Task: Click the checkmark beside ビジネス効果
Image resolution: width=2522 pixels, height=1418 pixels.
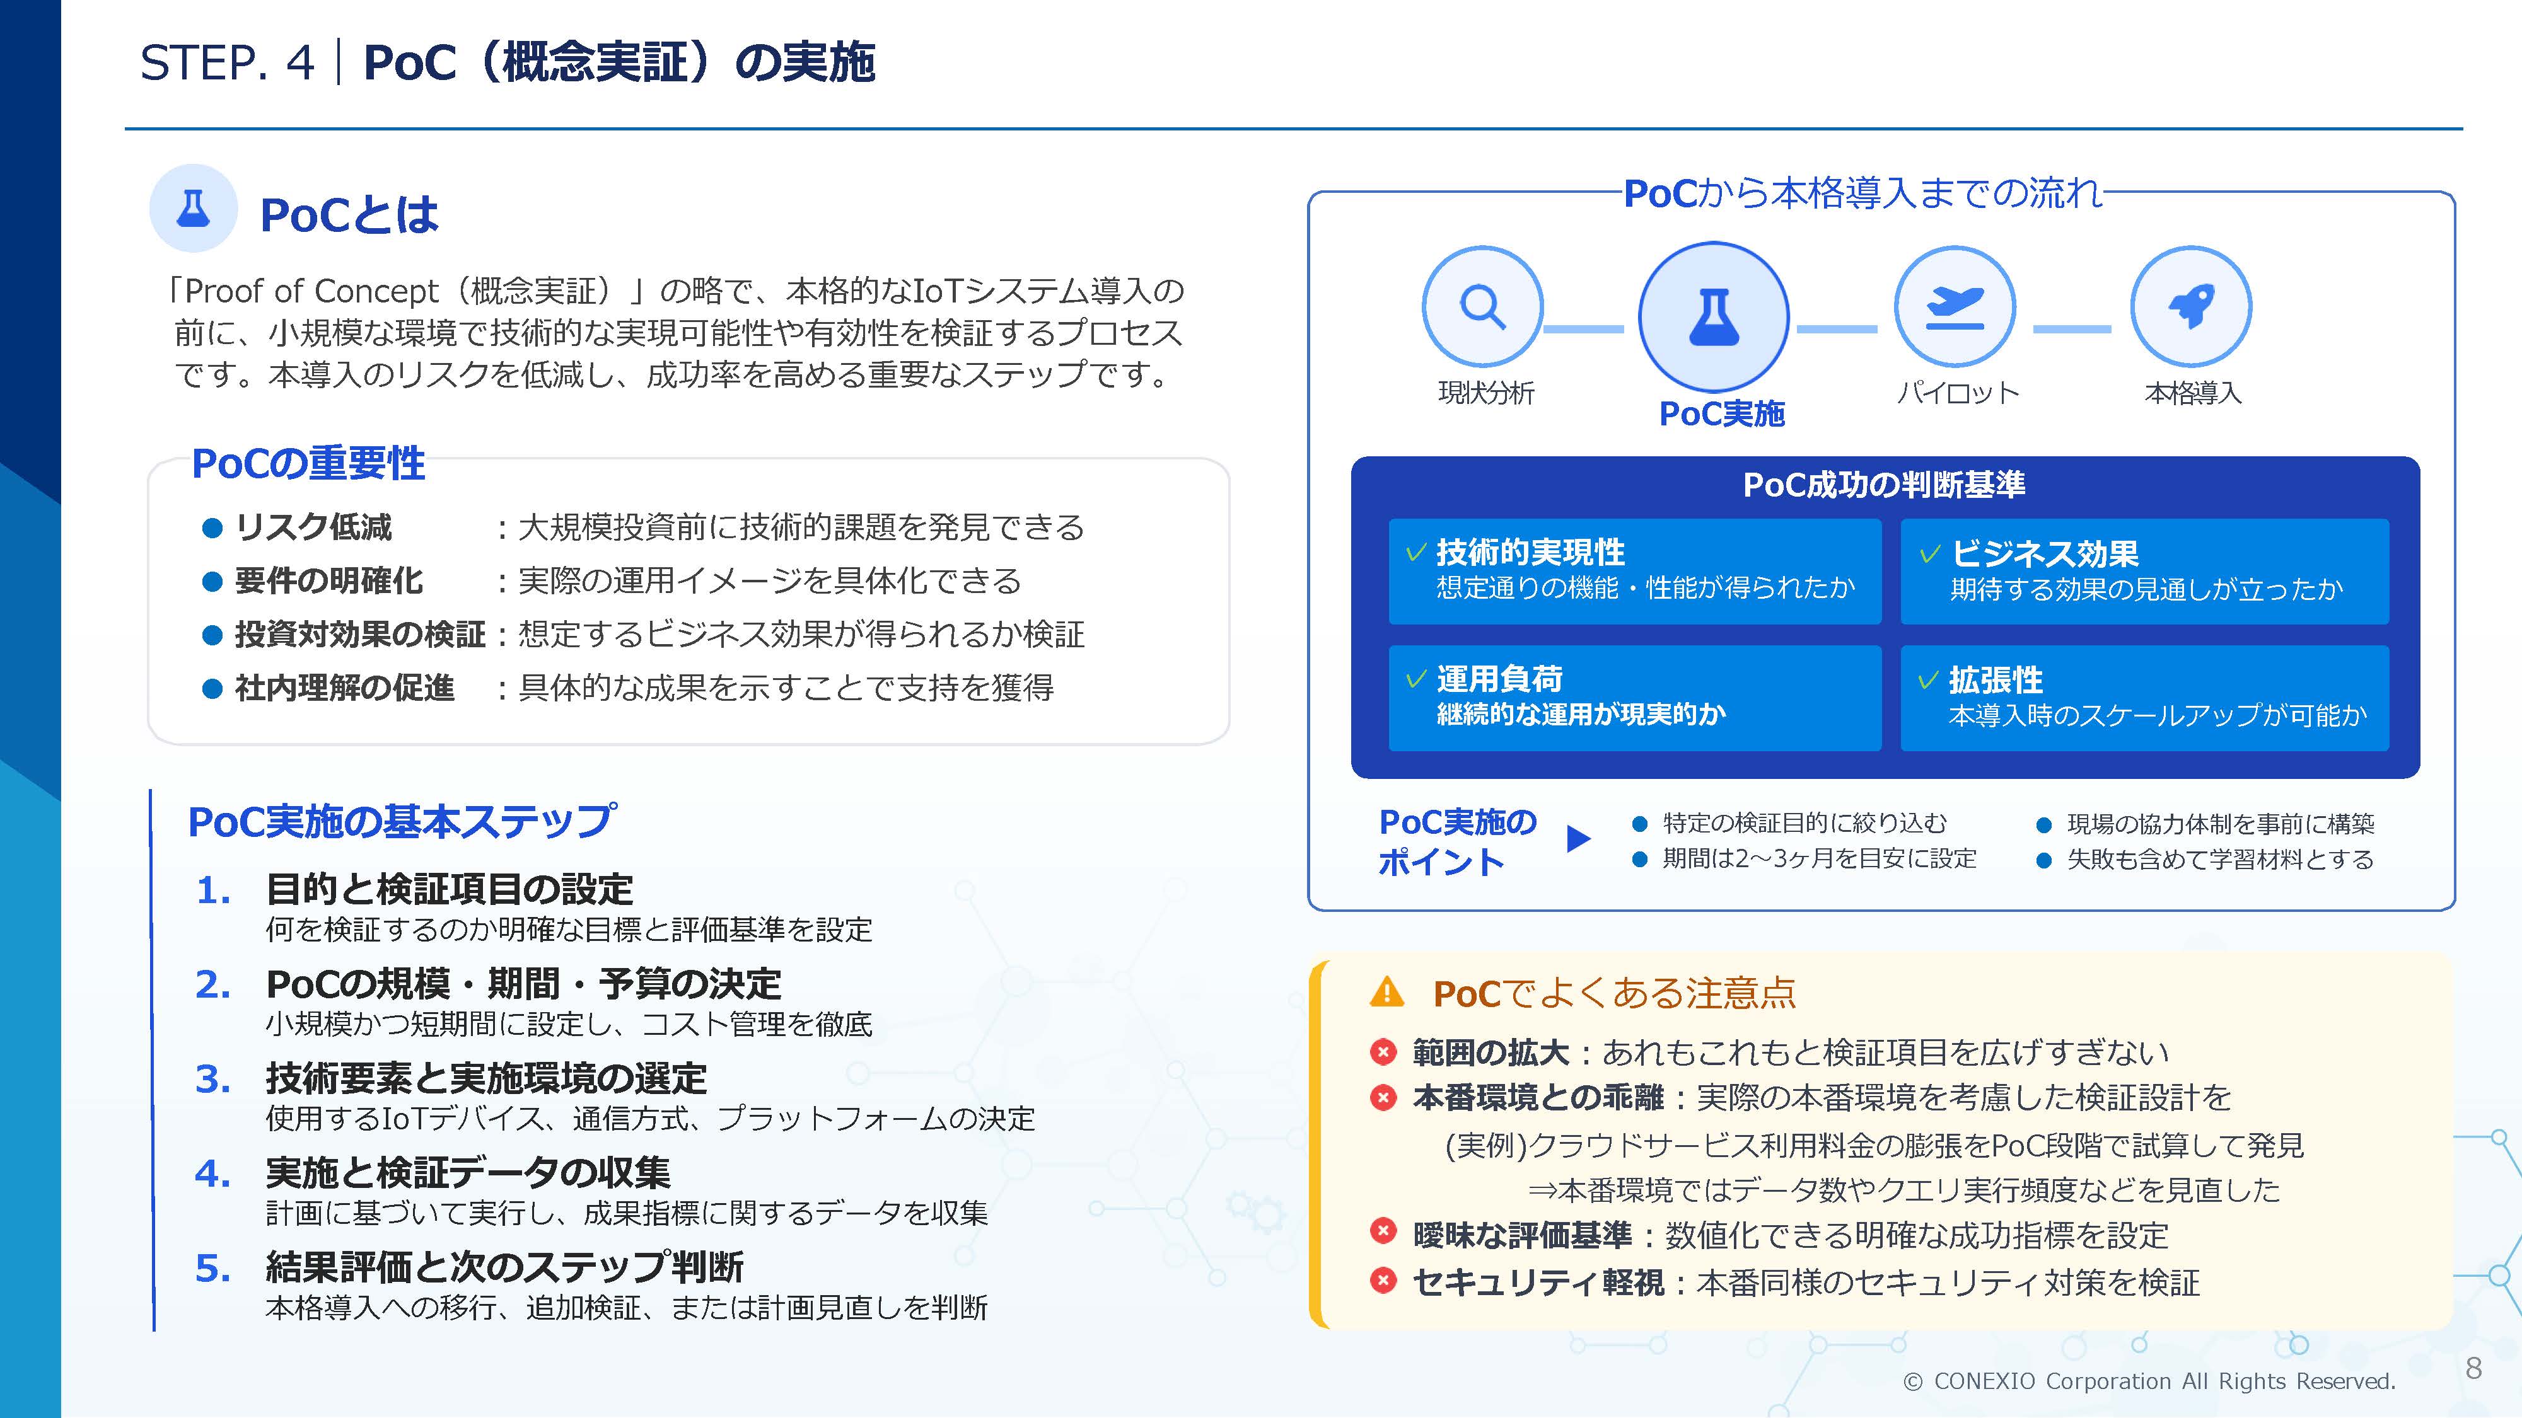Action: click(x=1930, y=554)
